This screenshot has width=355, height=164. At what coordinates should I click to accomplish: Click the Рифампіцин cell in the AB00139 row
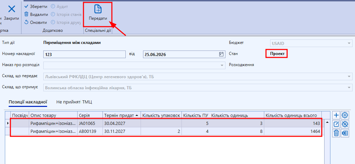(x=53, y=131)
